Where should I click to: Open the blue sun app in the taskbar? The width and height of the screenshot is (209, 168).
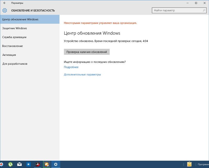pyautogui.click(x=28, y=164)
